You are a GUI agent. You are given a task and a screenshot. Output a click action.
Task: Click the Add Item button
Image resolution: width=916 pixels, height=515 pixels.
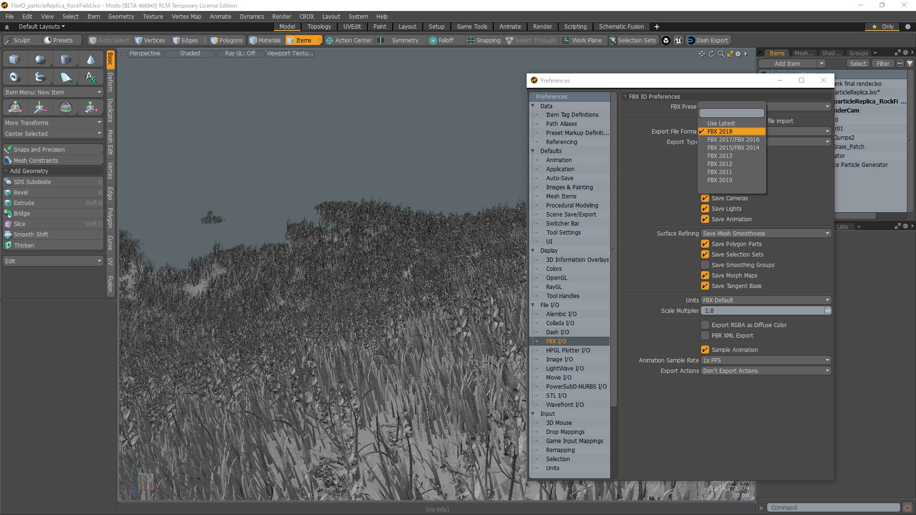coord(787,64)
